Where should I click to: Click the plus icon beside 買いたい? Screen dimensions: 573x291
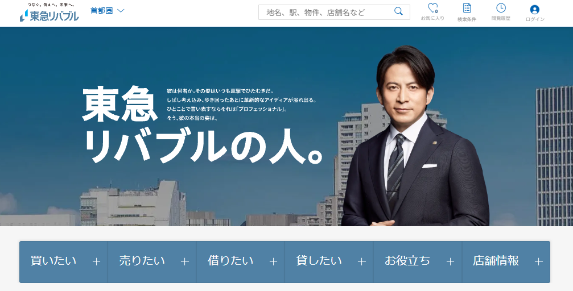97,262
